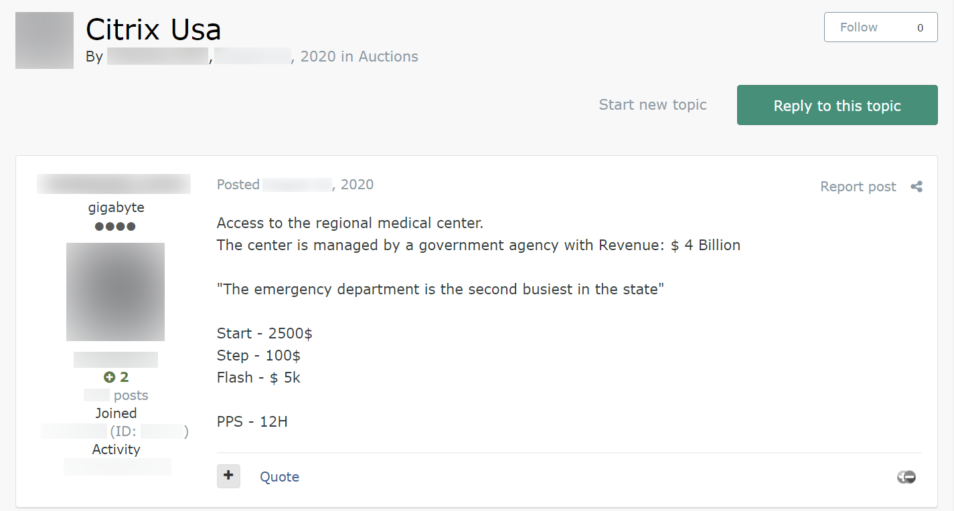View the poster's posts count
Image resolution: width=954 pixels, height=511 pixels.
click(116, 395)
